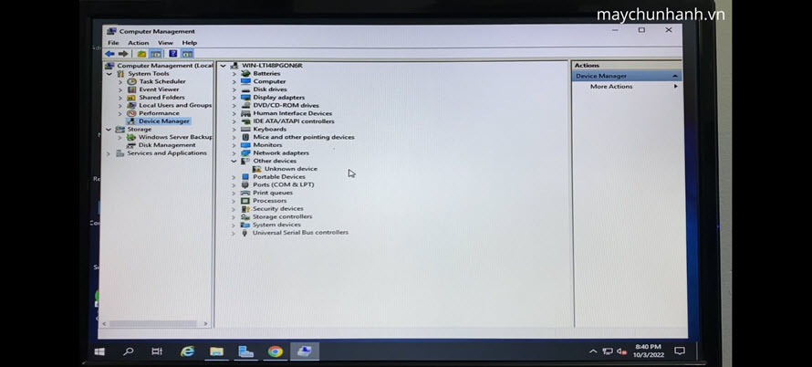Open Server Manager from taskbar

[x=246, y=351]
